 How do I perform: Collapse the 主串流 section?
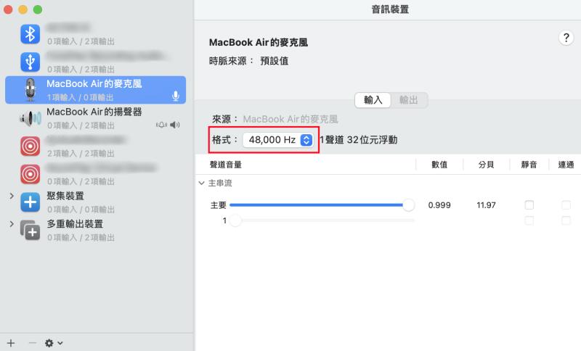coord(202,183)
